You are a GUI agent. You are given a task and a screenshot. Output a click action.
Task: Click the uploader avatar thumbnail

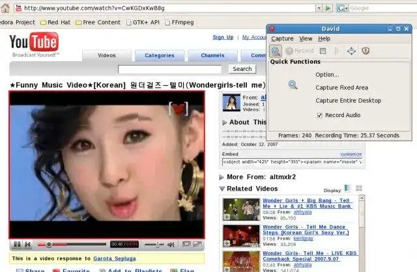(x=231, y=103)
